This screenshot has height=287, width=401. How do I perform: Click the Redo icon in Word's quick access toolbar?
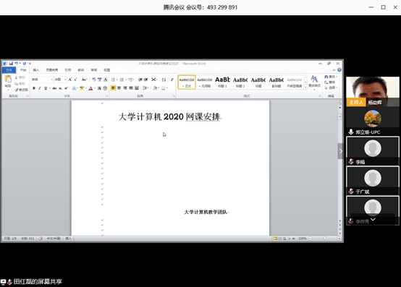25,64
